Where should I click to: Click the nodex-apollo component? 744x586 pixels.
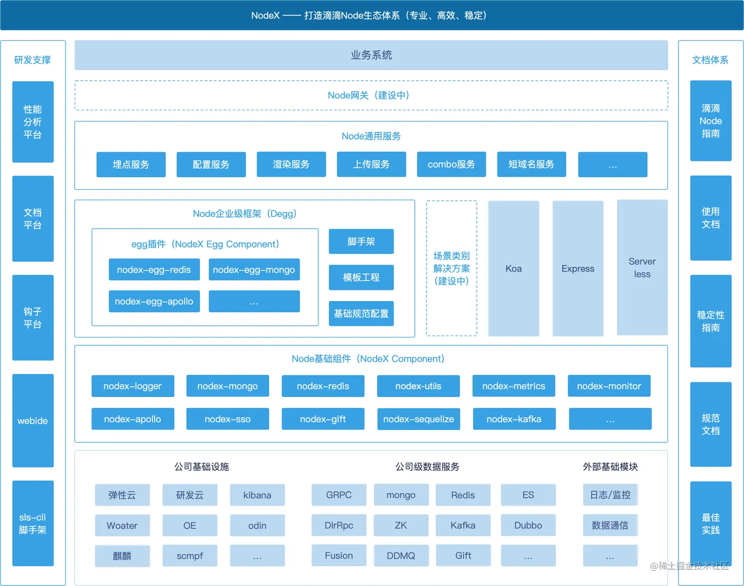(133, 419)
